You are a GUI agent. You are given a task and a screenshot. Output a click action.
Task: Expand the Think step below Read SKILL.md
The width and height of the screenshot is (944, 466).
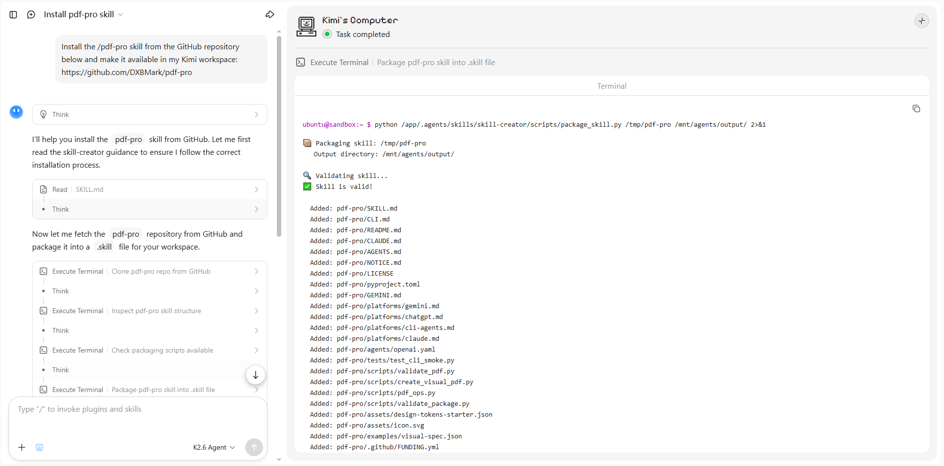click(150, 209)
